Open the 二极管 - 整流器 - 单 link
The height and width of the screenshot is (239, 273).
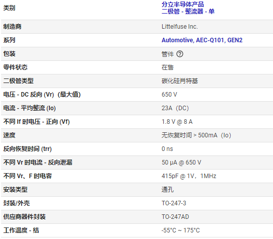click(x=188, y=12)
